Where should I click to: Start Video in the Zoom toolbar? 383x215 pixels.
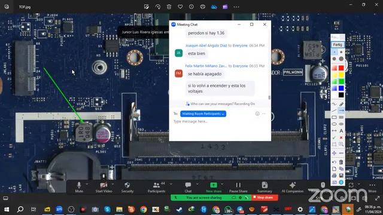[104, 187]
